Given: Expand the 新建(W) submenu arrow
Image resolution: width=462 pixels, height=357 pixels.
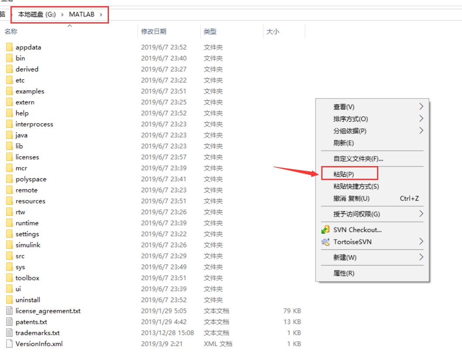Looking at the screenshot, I should pyautogui.click(x=421, y=257).
